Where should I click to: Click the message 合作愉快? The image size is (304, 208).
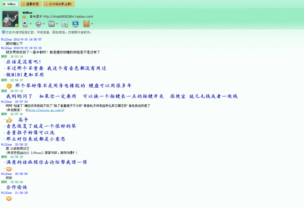coord(17,187)
